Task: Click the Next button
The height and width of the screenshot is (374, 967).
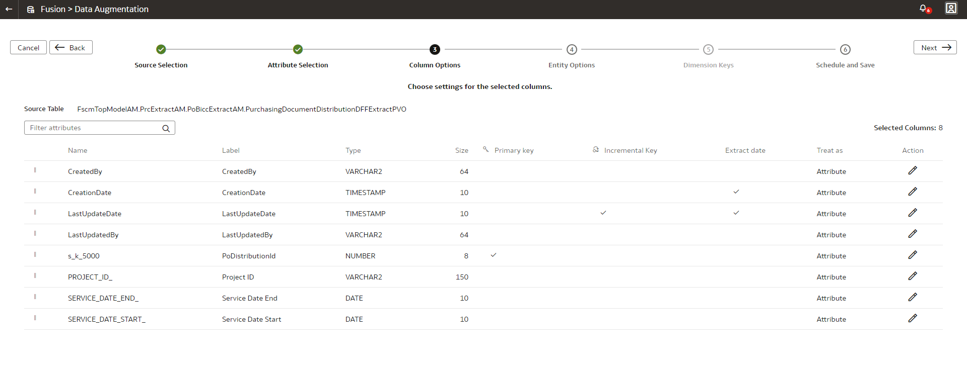Action: (935, 48)
